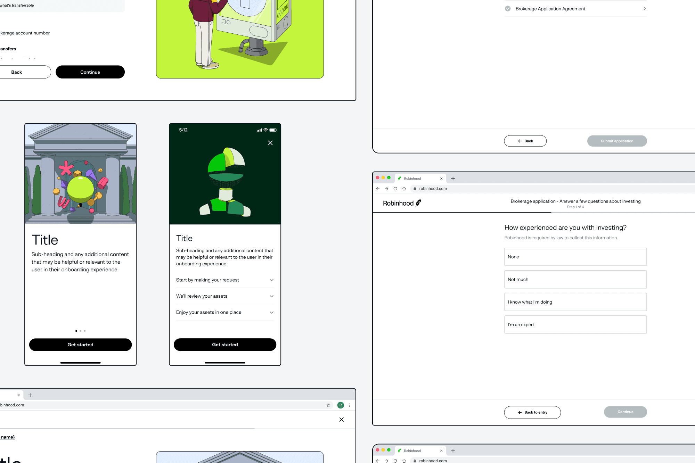The height and width of the screenshot is (463, 695).
Task: Click forward arrow in bottom-right browser window
Action: coord(386,461)
